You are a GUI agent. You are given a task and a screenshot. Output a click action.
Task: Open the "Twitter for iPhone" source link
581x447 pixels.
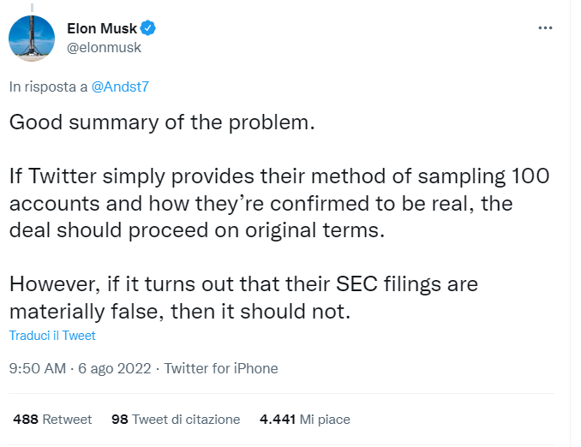pos(221,369)
